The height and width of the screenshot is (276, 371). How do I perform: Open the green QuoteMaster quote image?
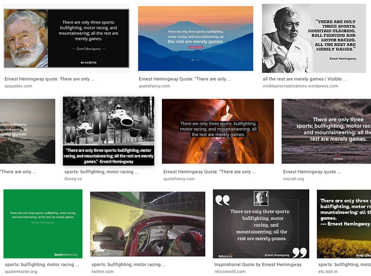43,223
